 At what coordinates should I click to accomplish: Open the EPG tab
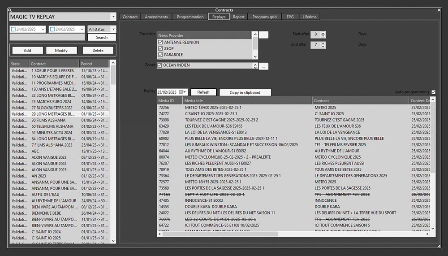tap(290, 17)
